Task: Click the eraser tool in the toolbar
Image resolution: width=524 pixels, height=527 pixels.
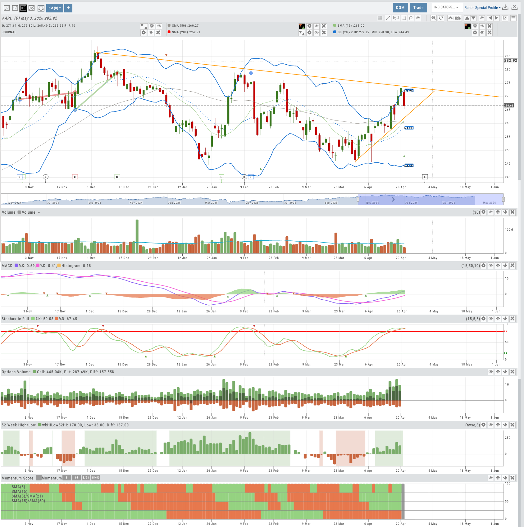Action: pos(411,18)
